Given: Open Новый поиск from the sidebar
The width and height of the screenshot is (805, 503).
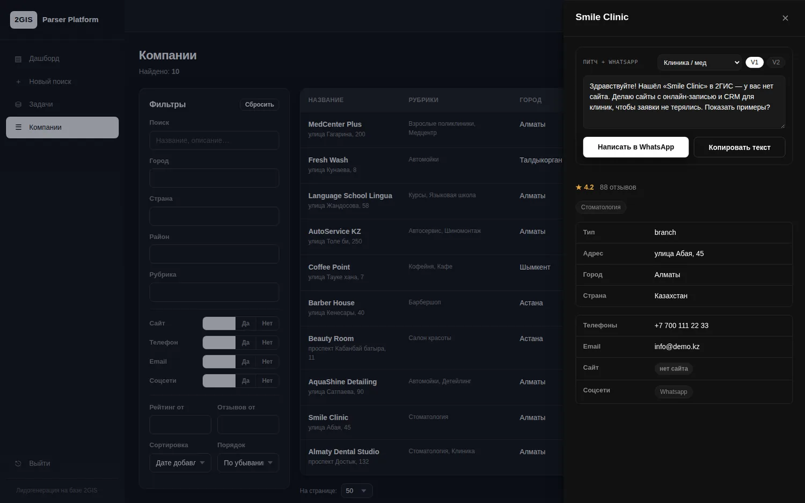Looking at the screenshot, I should (62, 82).
